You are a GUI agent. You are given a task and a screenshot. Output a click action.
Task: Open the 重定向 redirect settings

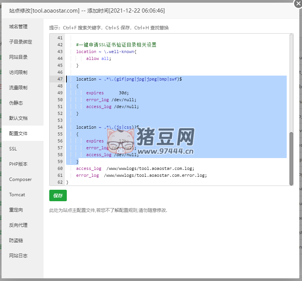16,210
